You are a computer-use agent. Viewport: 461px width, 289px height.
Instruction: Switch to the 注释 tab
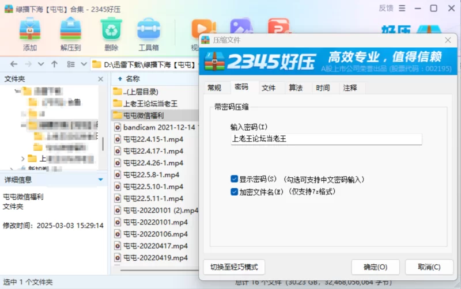pyautogui.click(x=350, y=88)
